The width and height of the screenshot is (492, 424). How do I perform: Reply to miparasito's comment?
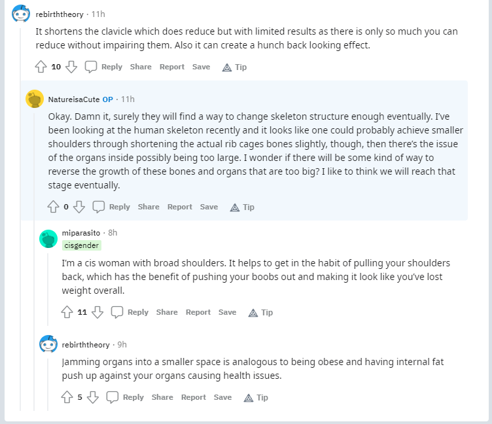(x=130, y=312)
